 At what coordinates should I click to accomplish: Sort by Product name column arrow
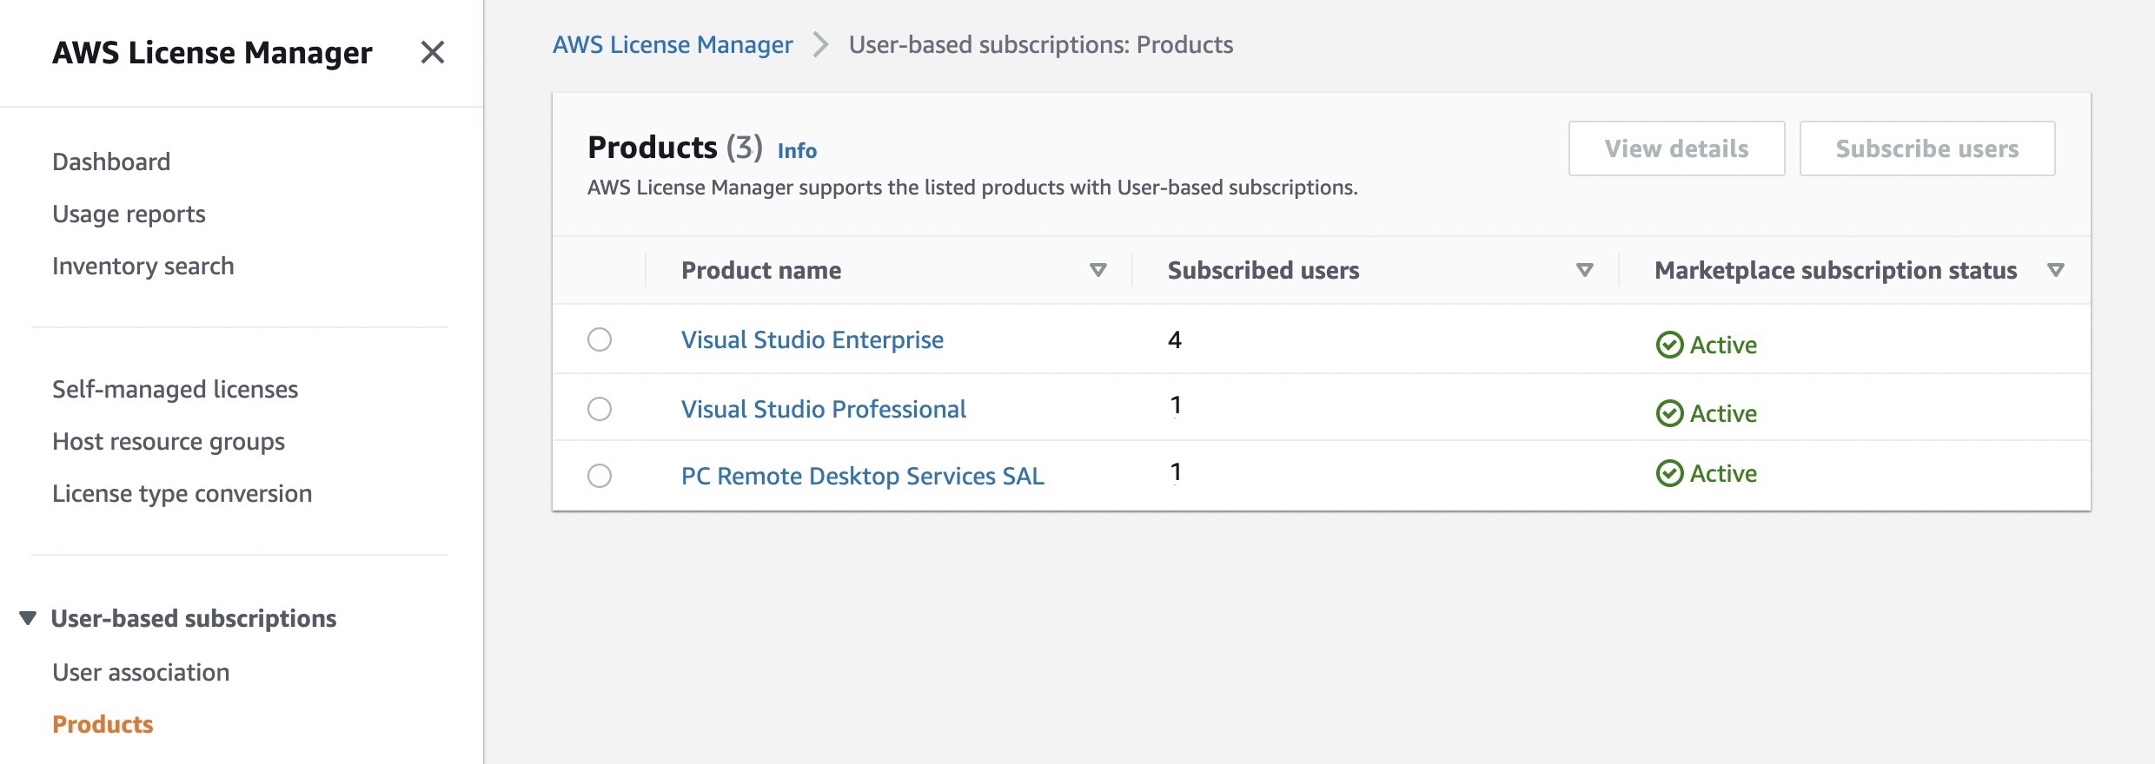click(x=1097, y=270)
